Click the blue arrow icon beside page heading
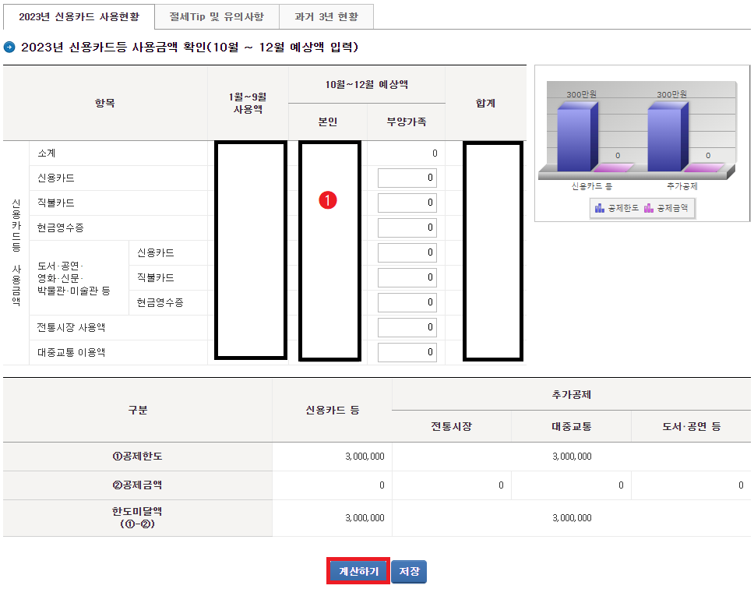Viewport: 754px width, 589px height. [x=9, y=47]
